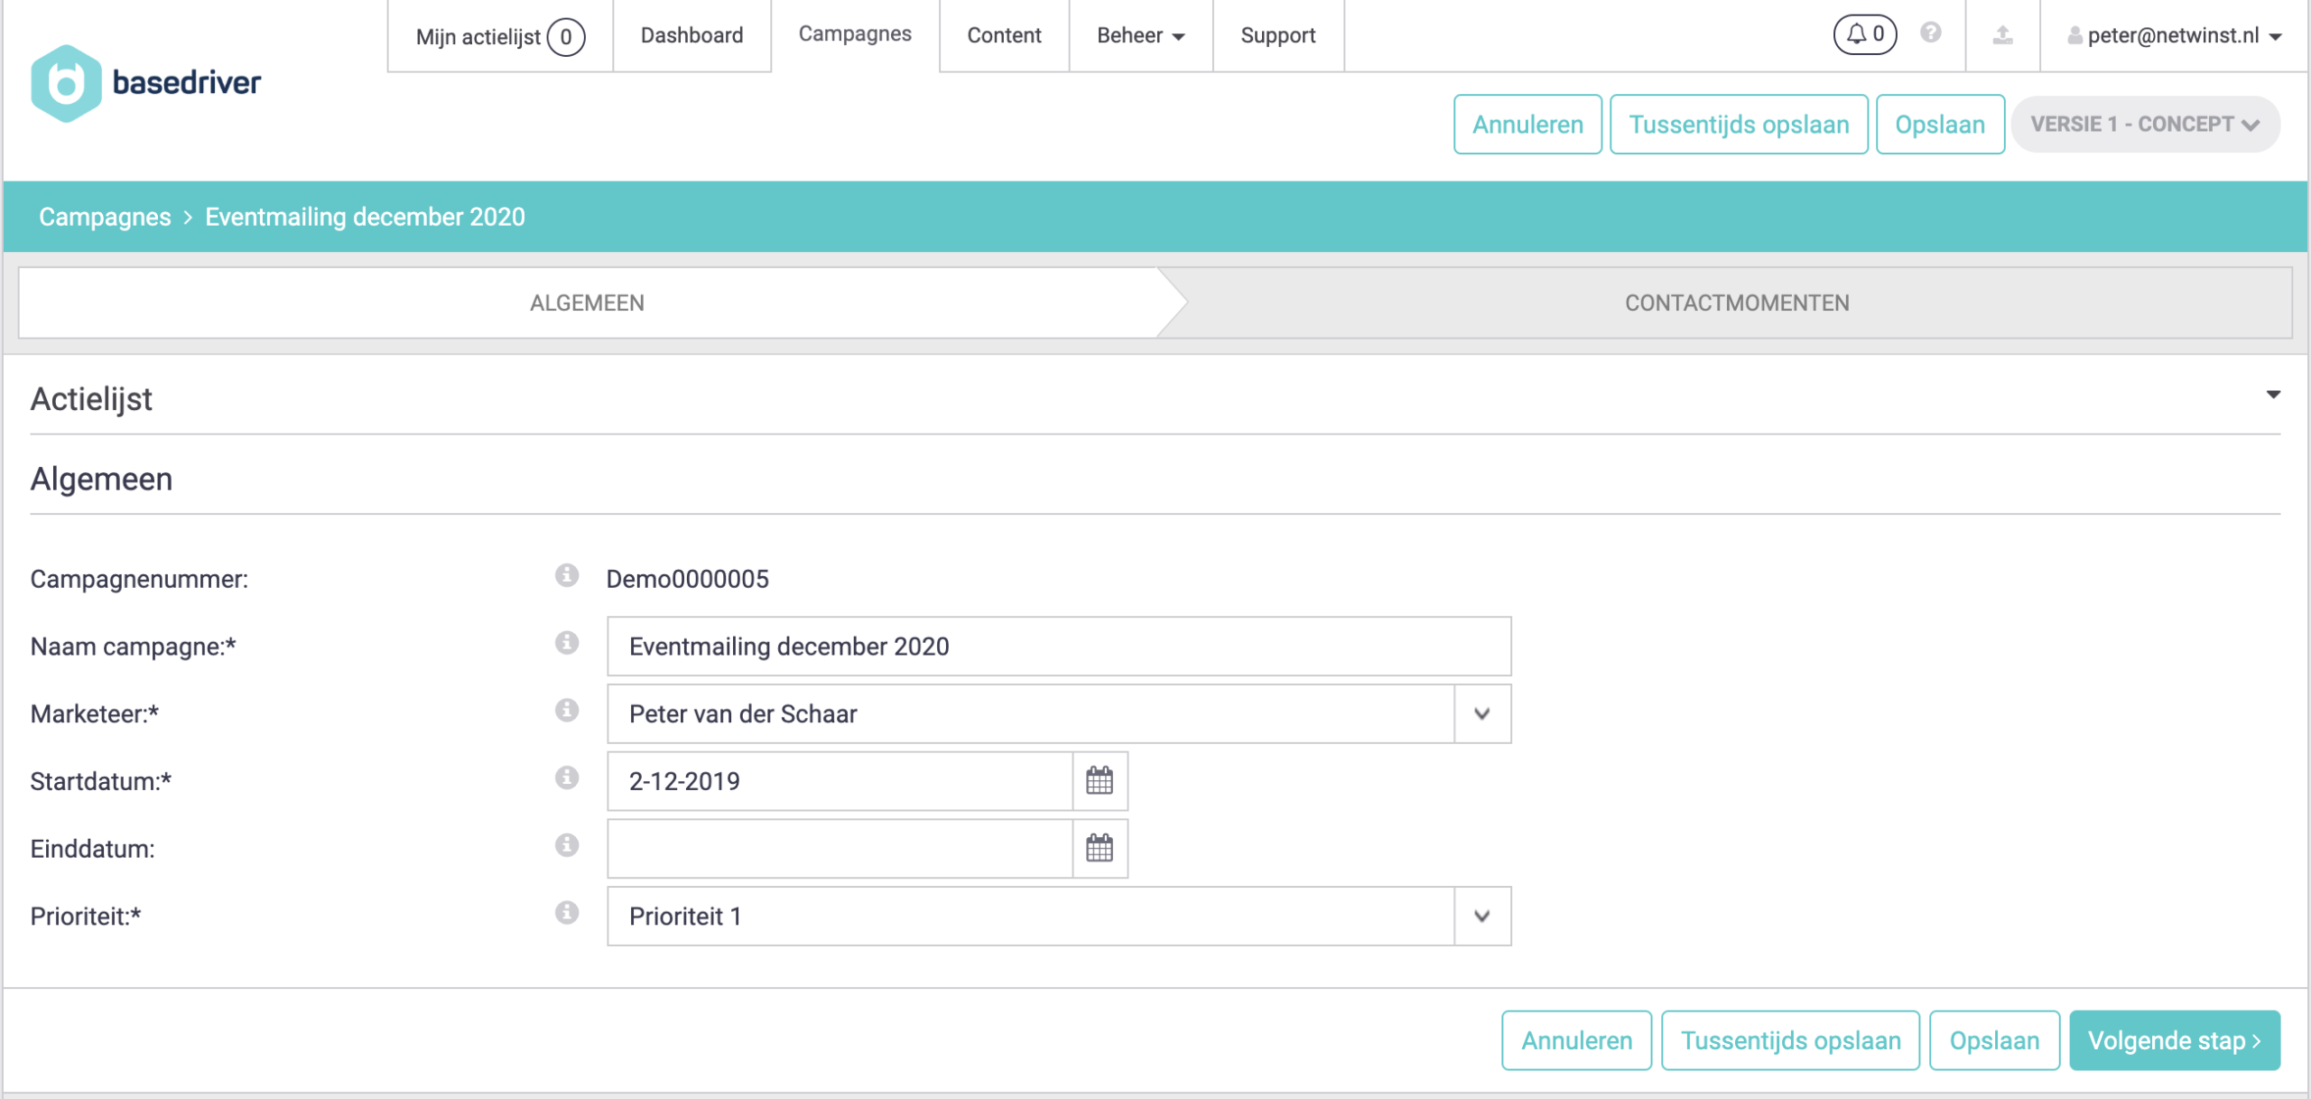Screen dimensions: 2311x1099
Task: Select the Campagnes tab
Action: [x=855, y=34]
